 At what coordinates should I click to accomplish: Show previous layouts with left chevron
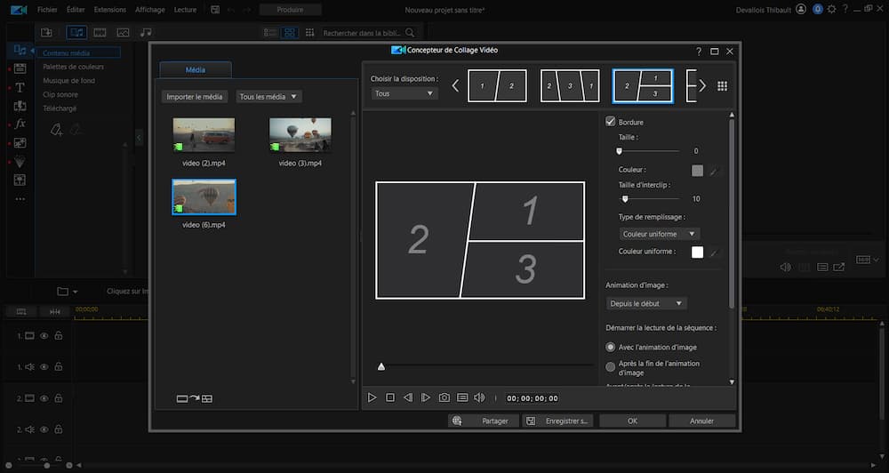tap(455, 86)
